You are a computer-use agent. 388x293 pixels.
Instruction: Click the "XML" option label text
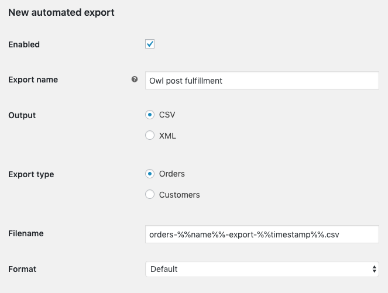pyautogui.click(x=167, y=136)
